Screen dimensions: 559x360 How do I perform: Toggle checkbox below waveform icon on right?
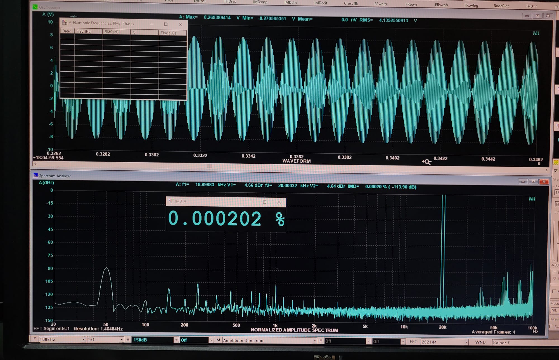click(x=556, y=171)
